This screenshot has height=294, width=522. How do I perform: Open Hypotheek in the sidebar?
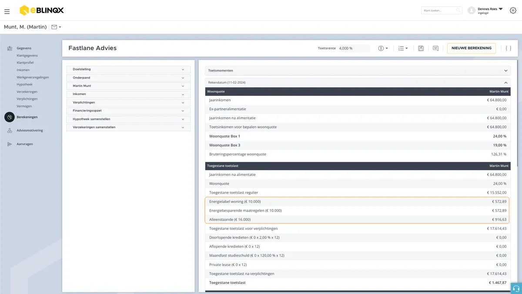click(24, 84)
